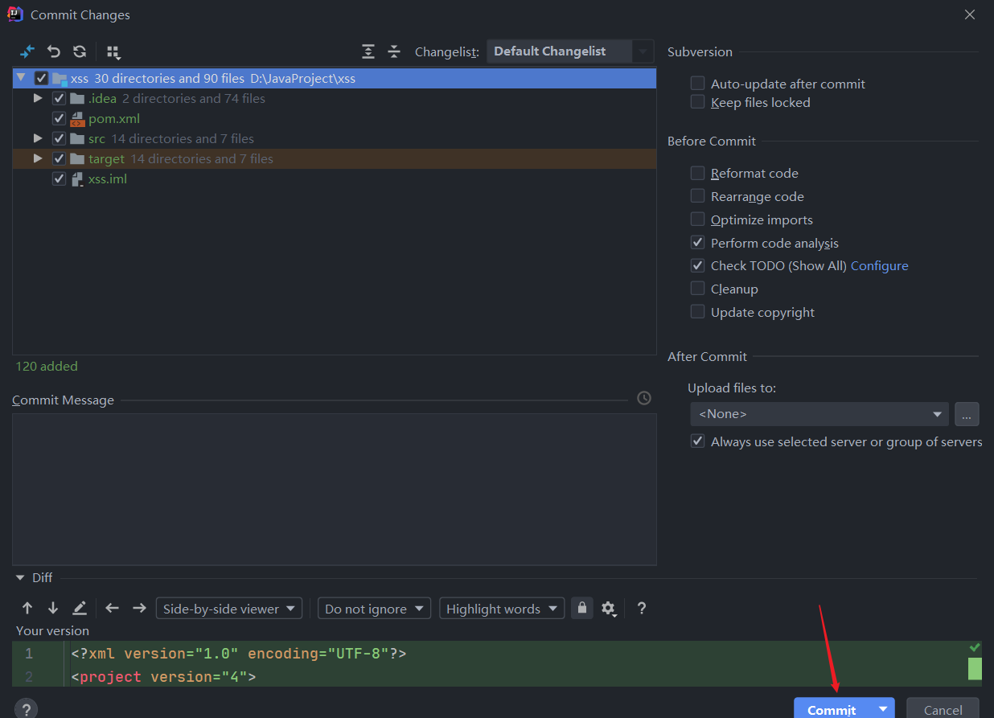Enable Optimize imports option
Screen dimensions: 994x718
697,220
